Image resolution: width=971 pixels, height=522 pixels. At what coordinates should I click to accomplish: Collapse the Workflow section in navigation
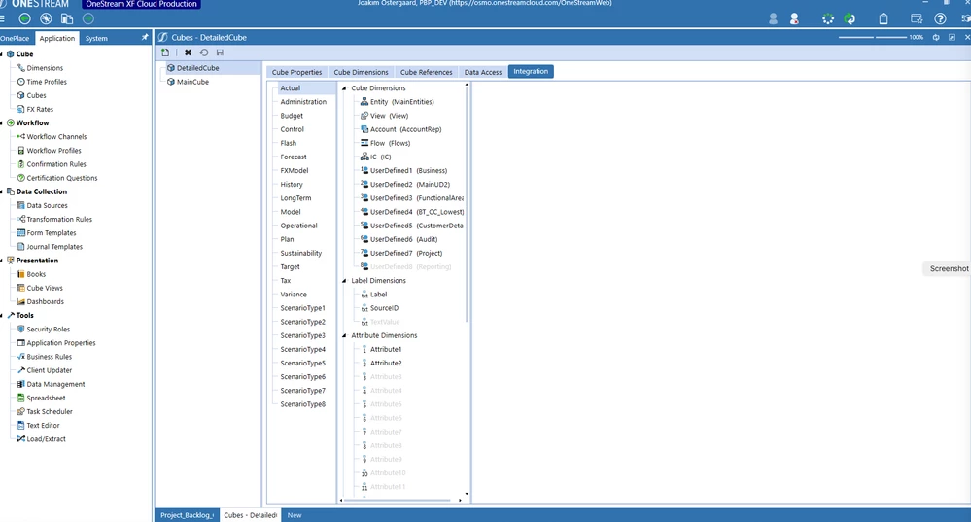[x=2, y=123]
